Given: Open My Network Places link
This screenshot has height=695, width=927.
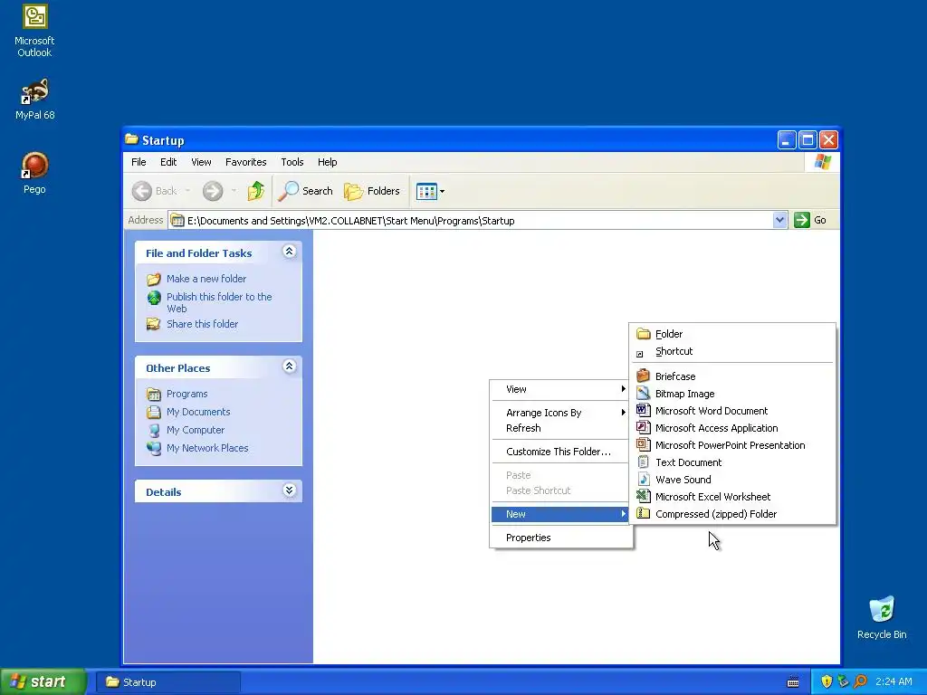Looking at the screenshot, I should click(x=207, y=448).
